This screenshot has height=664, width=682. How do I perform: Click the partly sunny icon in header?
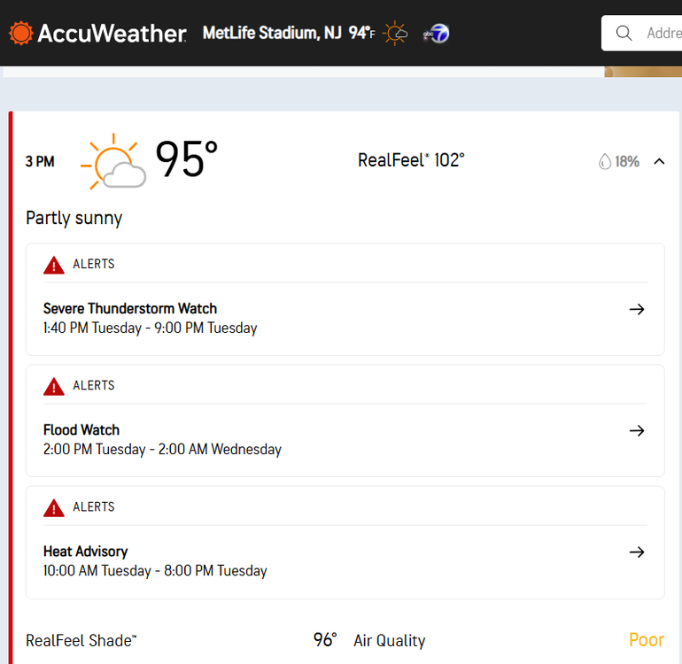tap(395, 33)
